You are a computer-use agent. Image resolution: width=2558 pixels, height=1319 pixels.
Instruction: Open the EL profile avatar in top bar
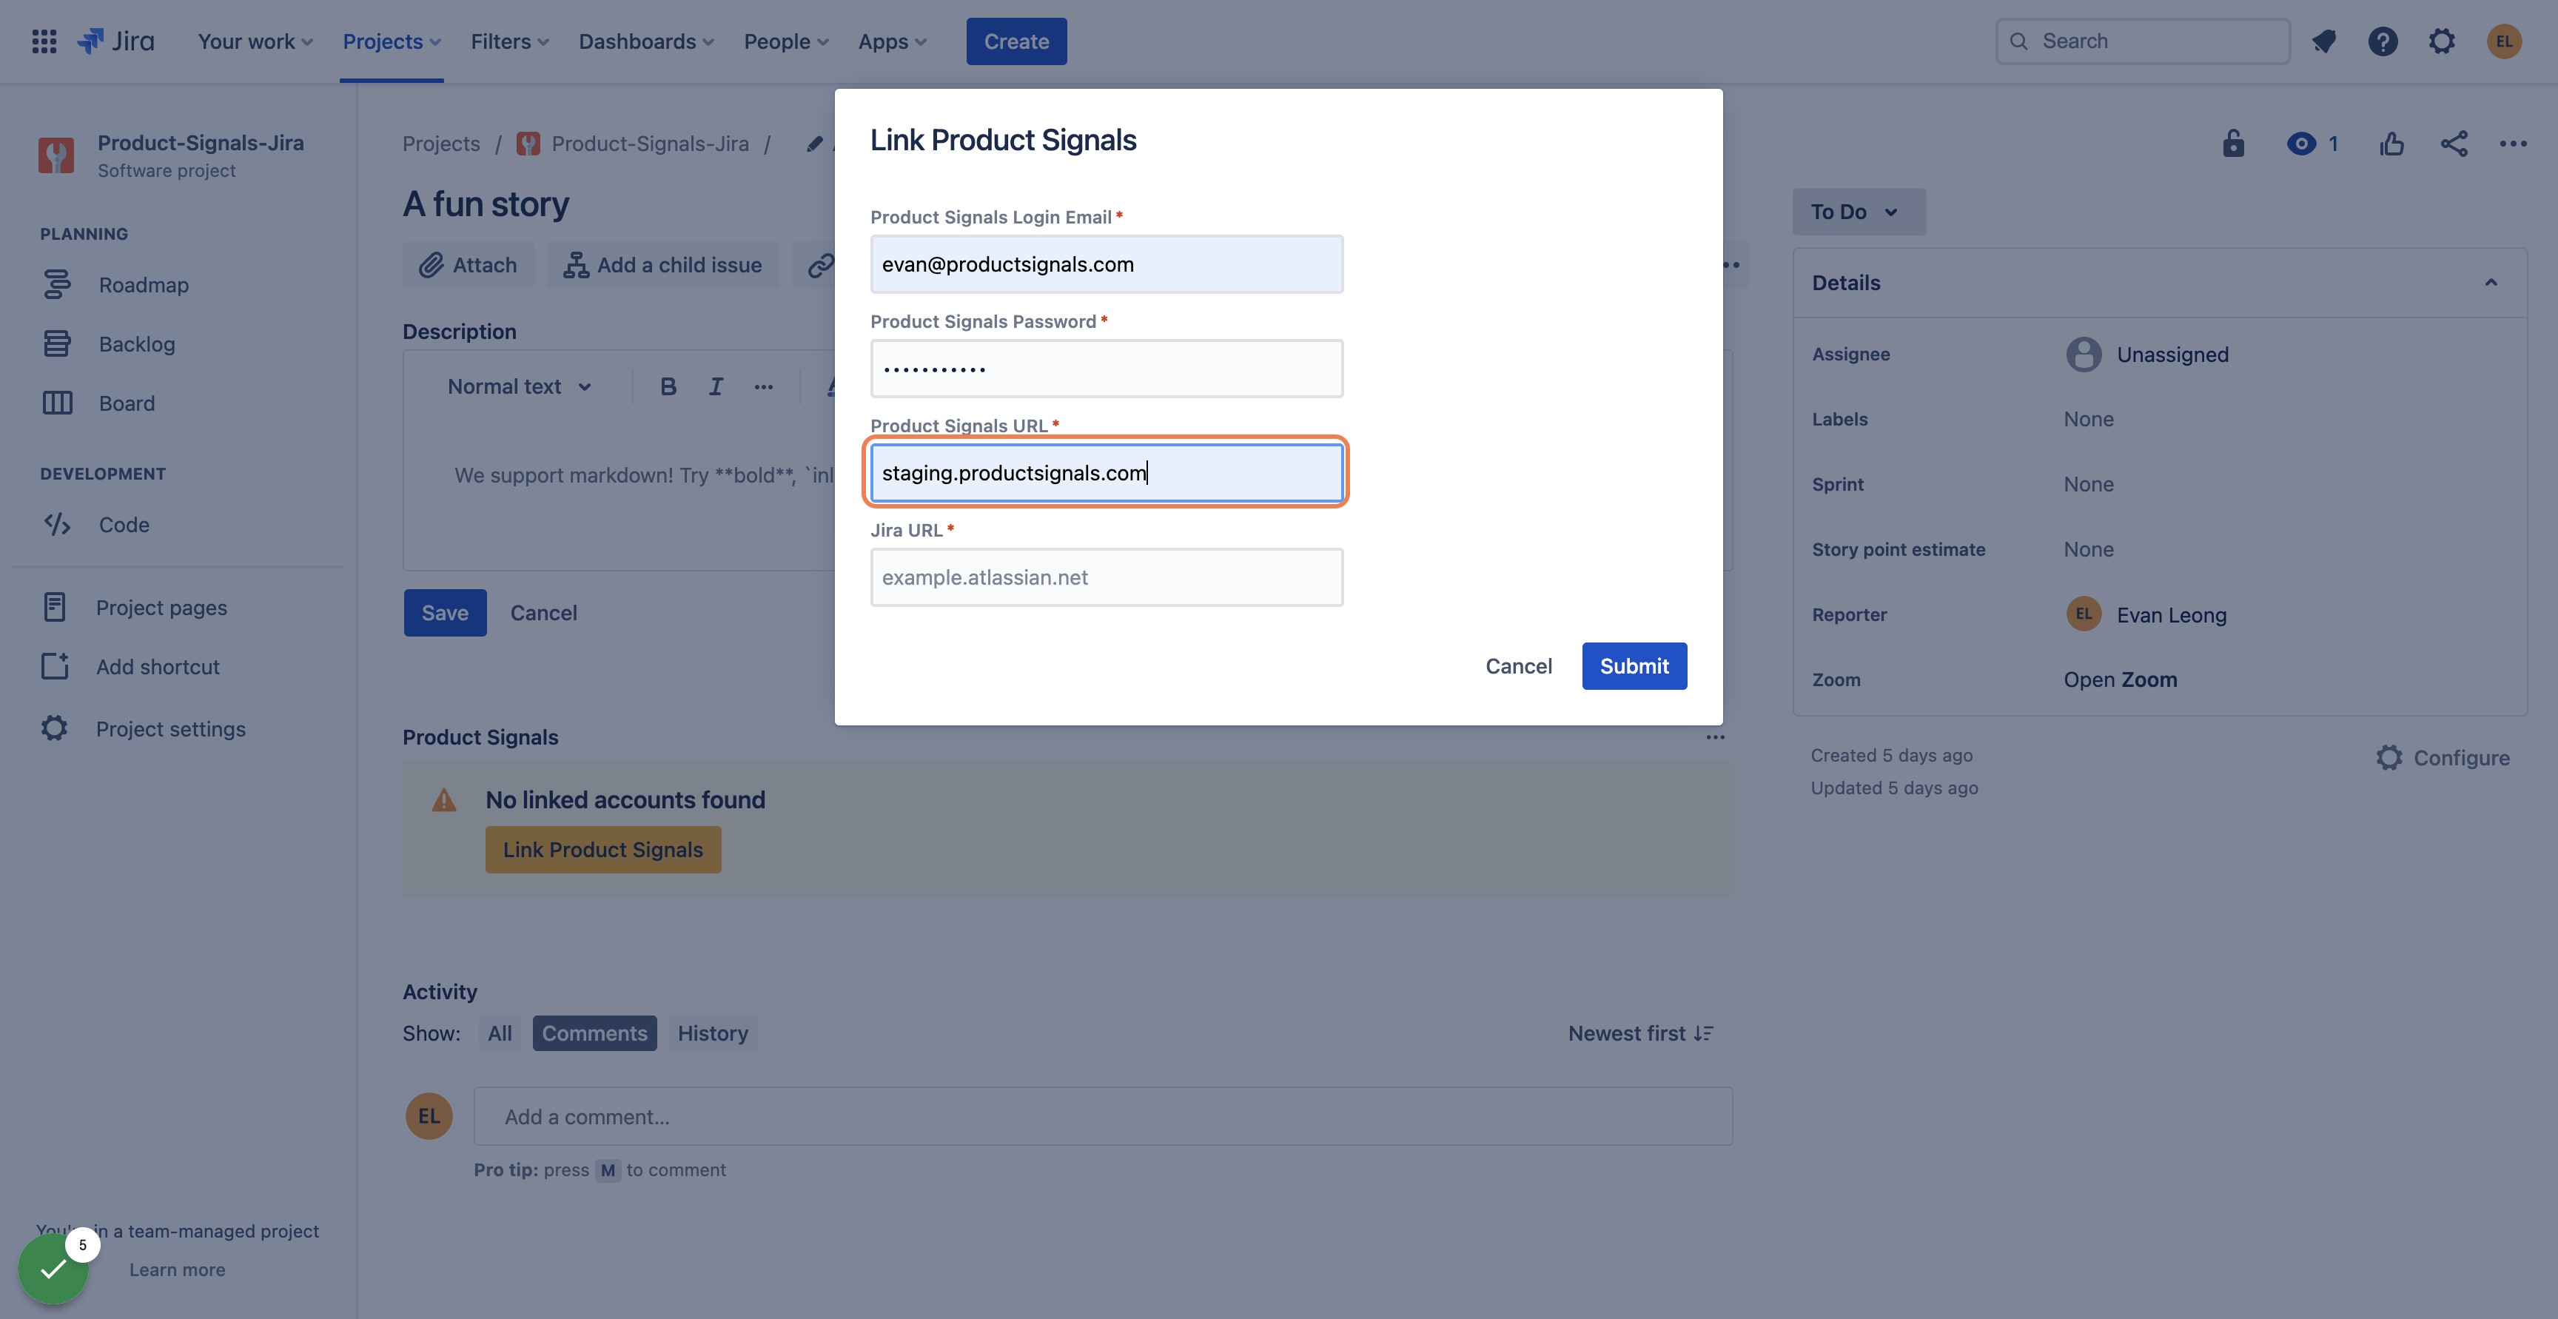[x=2503, y=41]
